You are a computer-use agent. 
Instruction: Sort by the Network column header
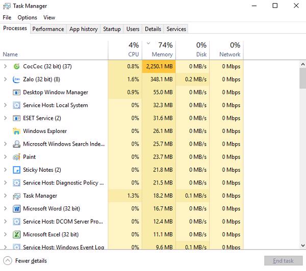pyautogui.click(x=226, y=50)
